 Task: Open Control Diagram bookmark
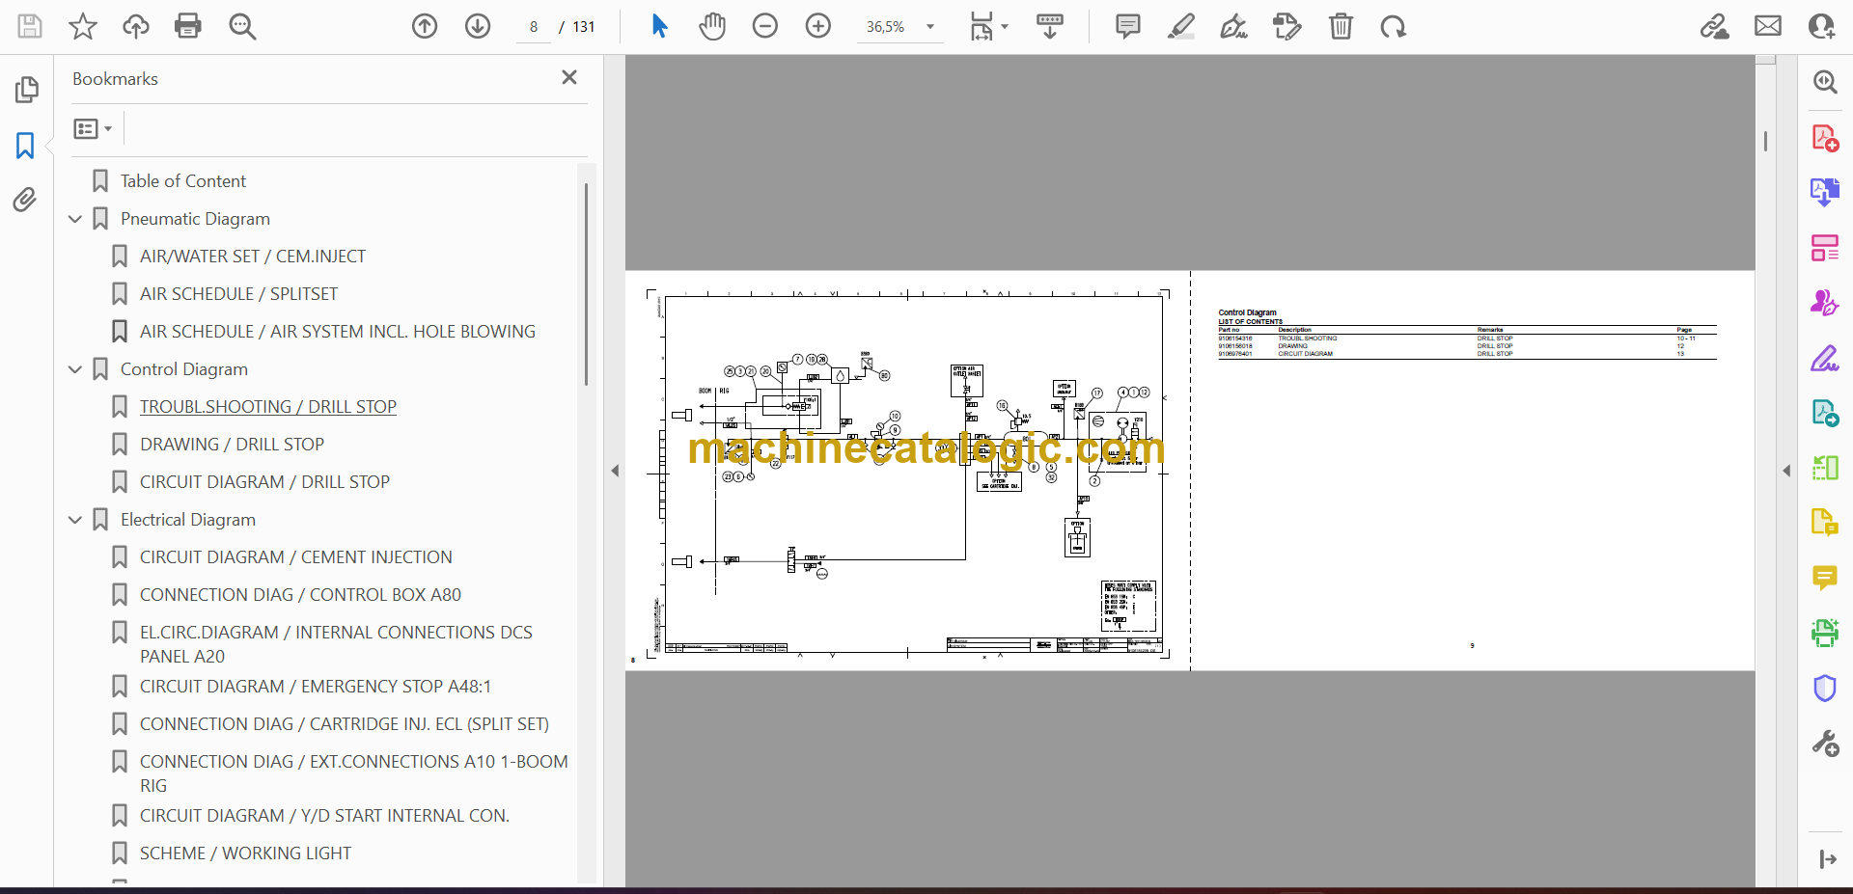[184, 369]
